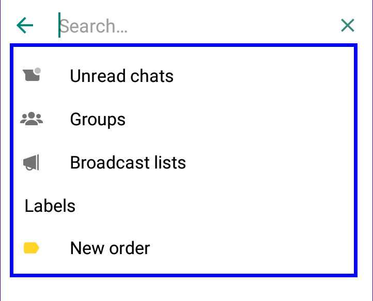Click the Search... placeholder text

[93, 26]
